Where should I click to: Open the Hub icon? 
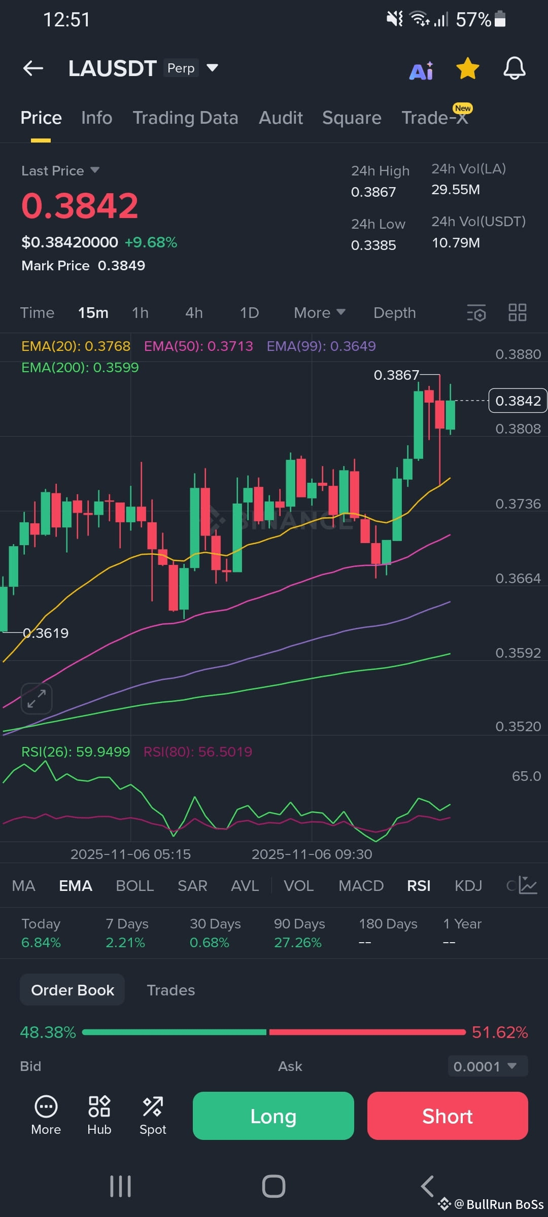tap(99, 1115)
